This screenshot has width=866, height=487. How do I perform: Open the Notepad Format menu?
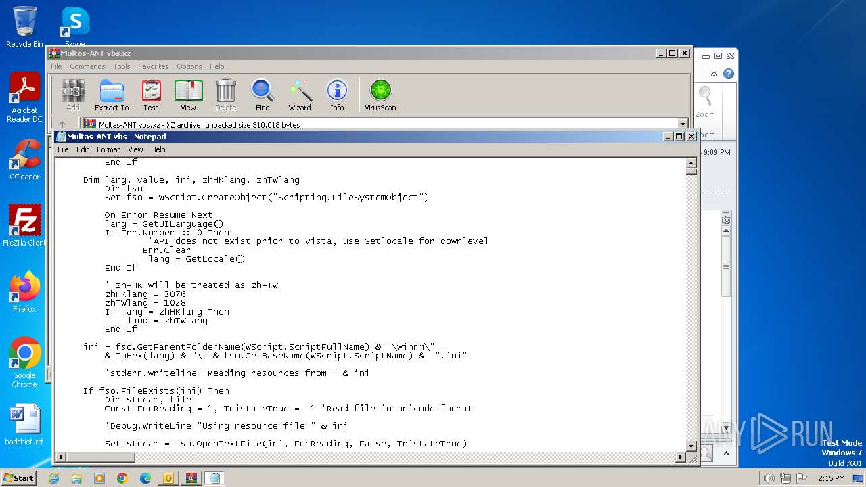tap(108, 149)
